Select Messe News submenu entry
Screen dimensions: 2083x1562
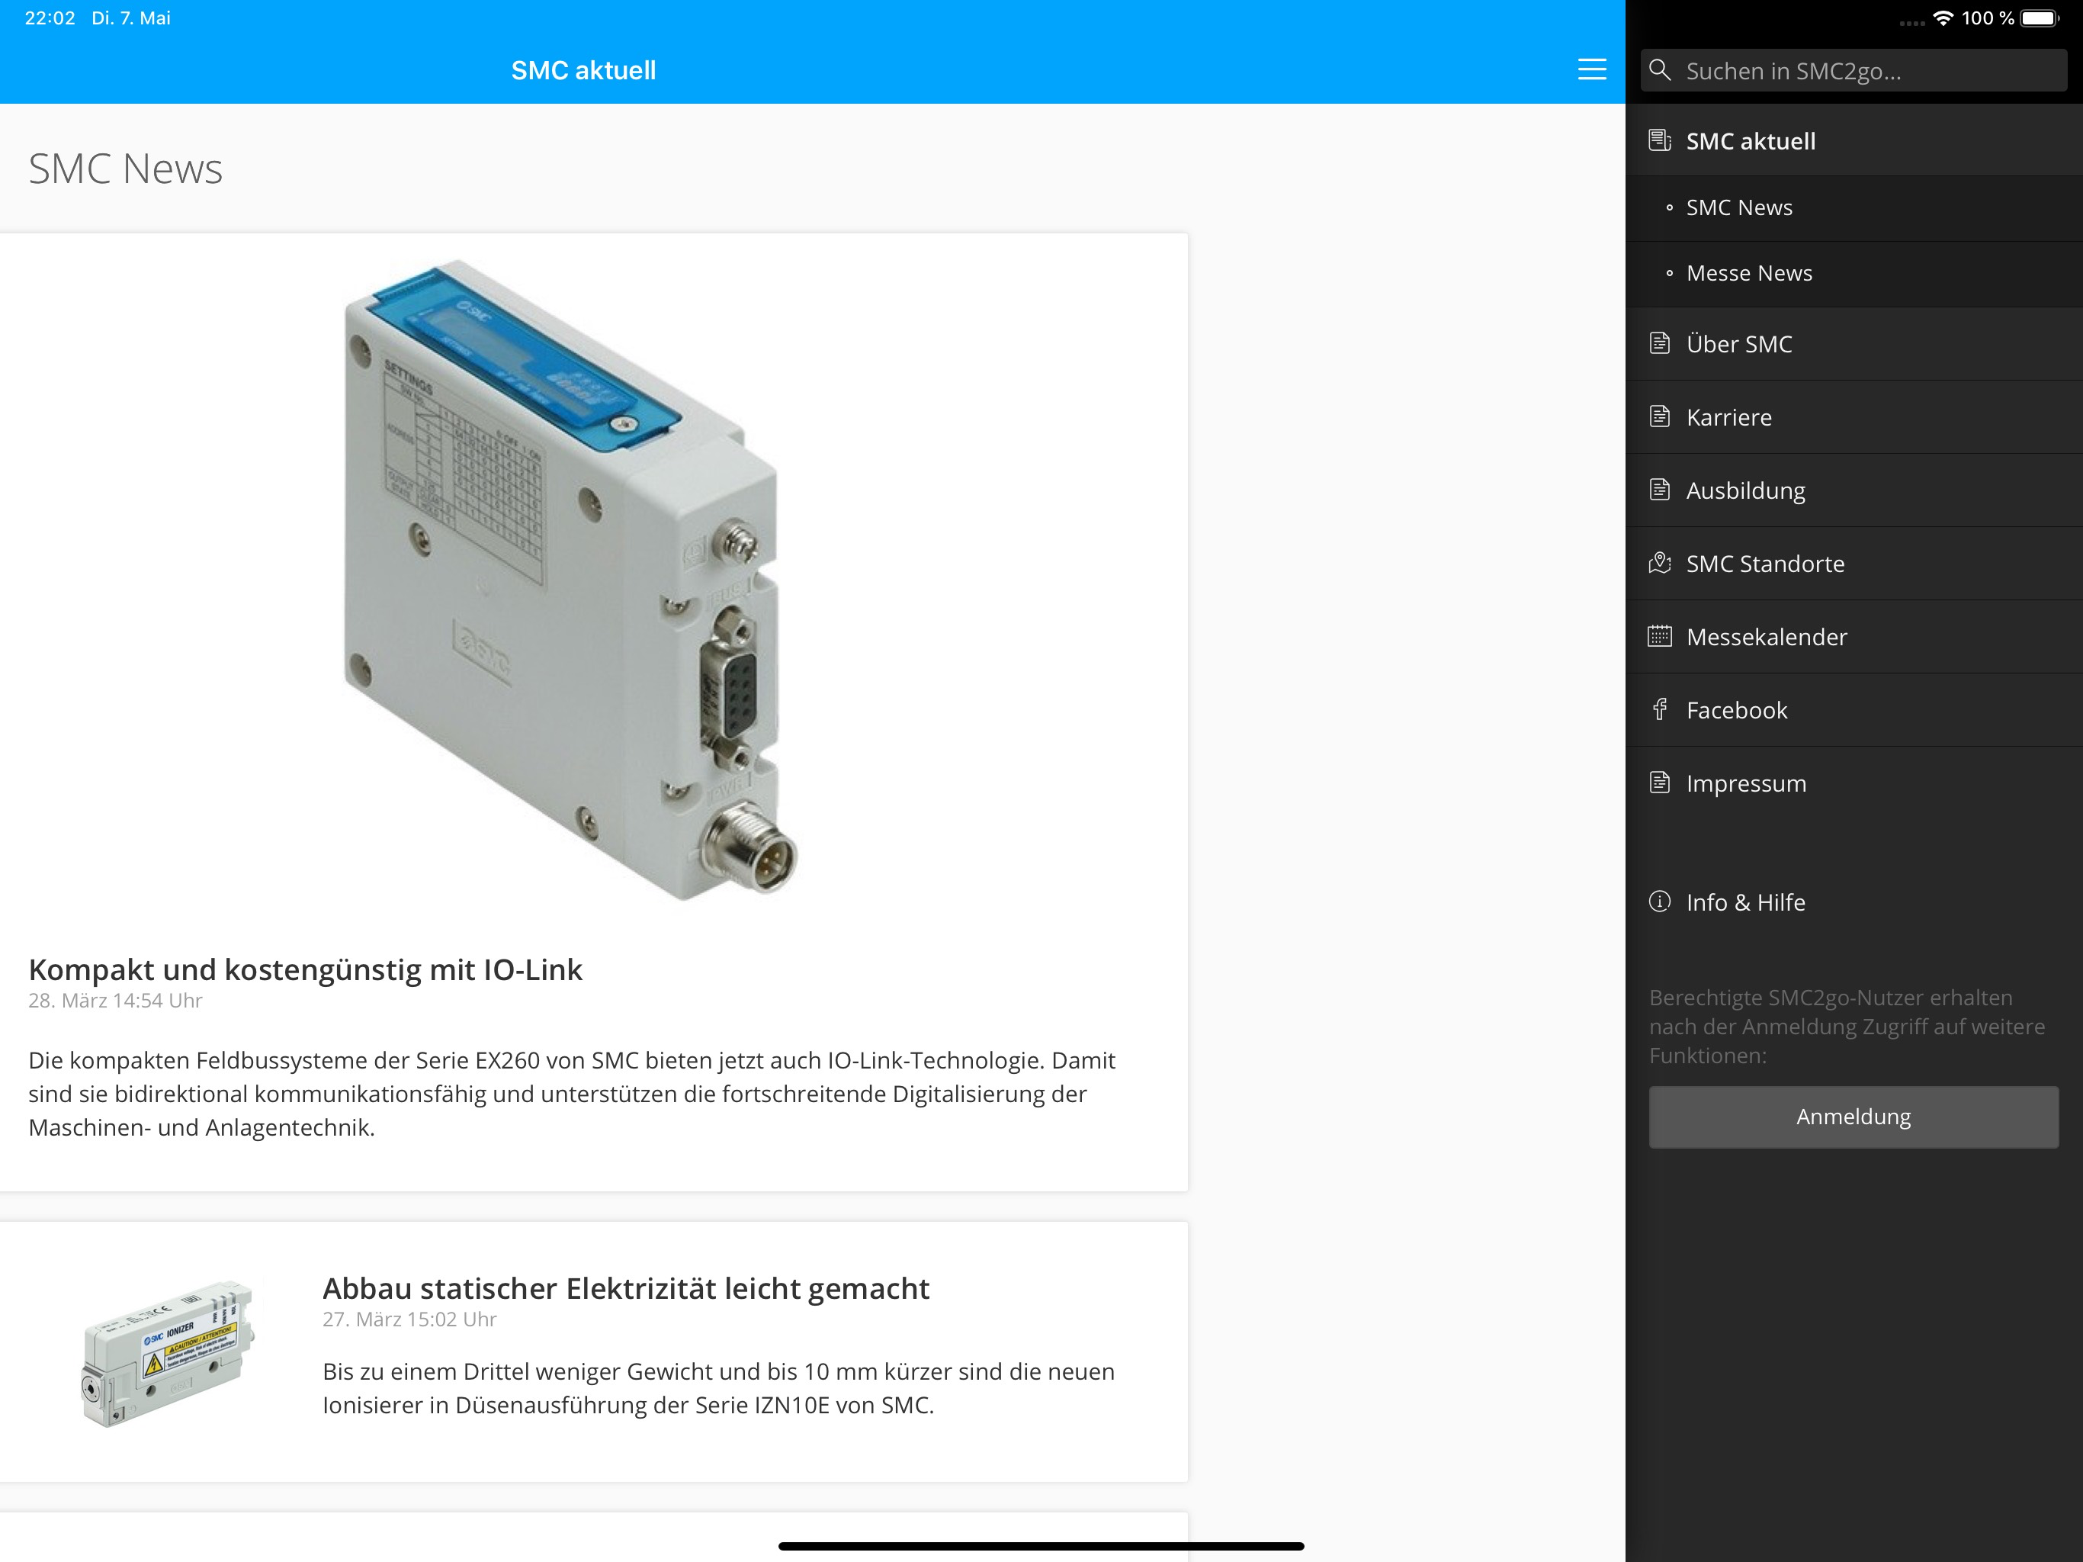(1854, 274)
